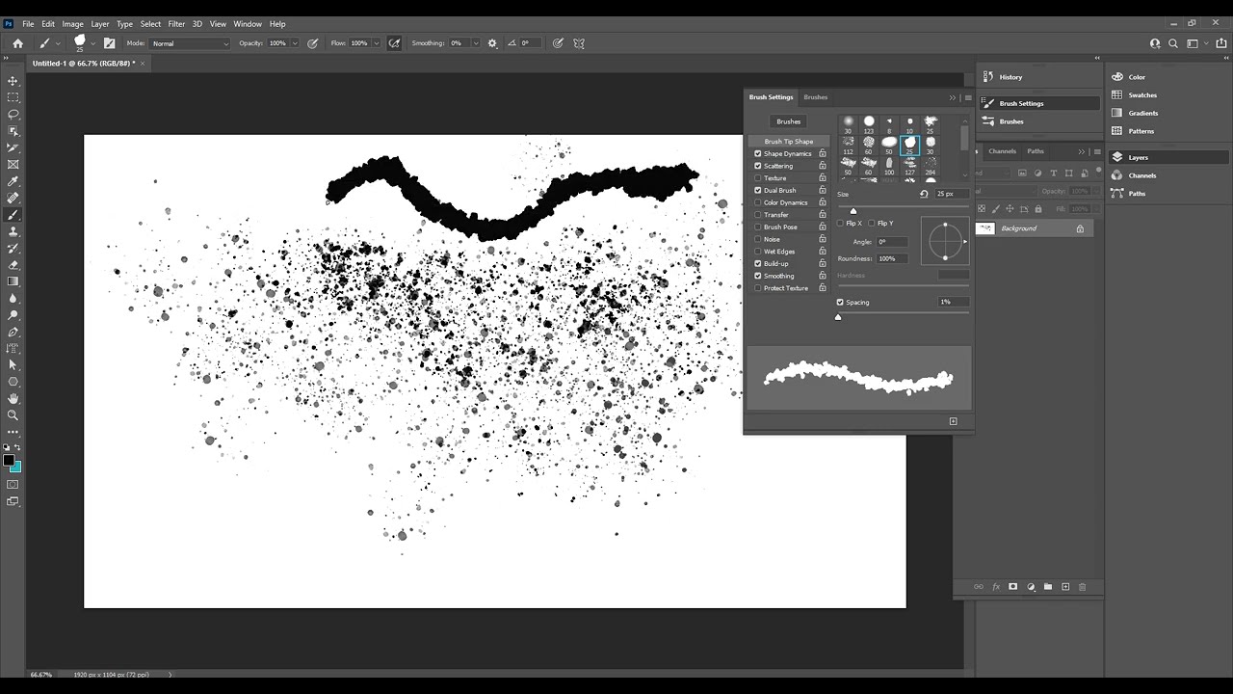
Task: Open smoothing options gear
Action: 492,43
